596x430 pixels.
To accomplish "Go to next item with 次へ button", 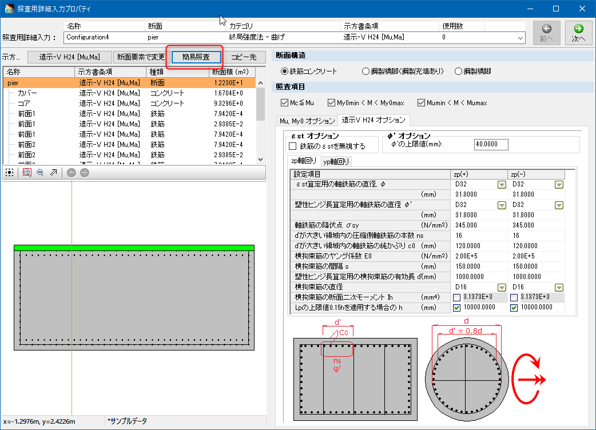I will pos(578,33).
